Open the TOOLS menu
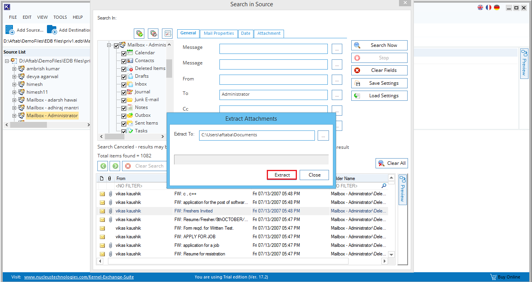 (x=60, y=17)
